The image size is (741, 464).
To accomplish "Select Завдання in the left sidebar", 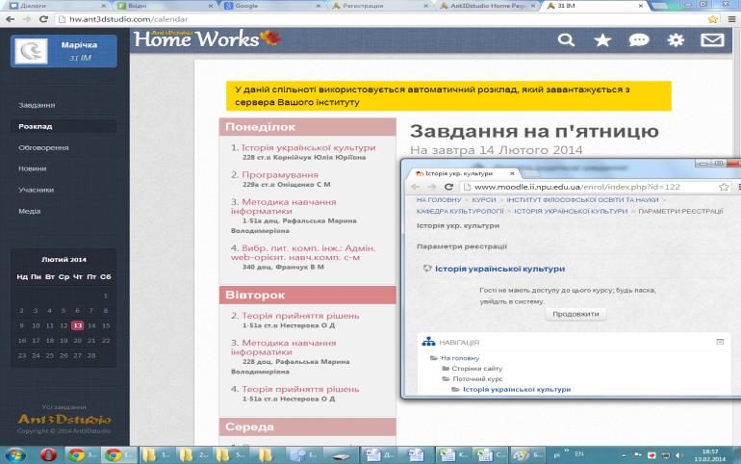I will pos(37,105).
